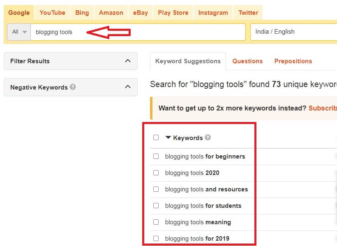The height and width of the screenshot is (246, 337).
Task: Switch to the Instagram tab
Action: point(213,13)
